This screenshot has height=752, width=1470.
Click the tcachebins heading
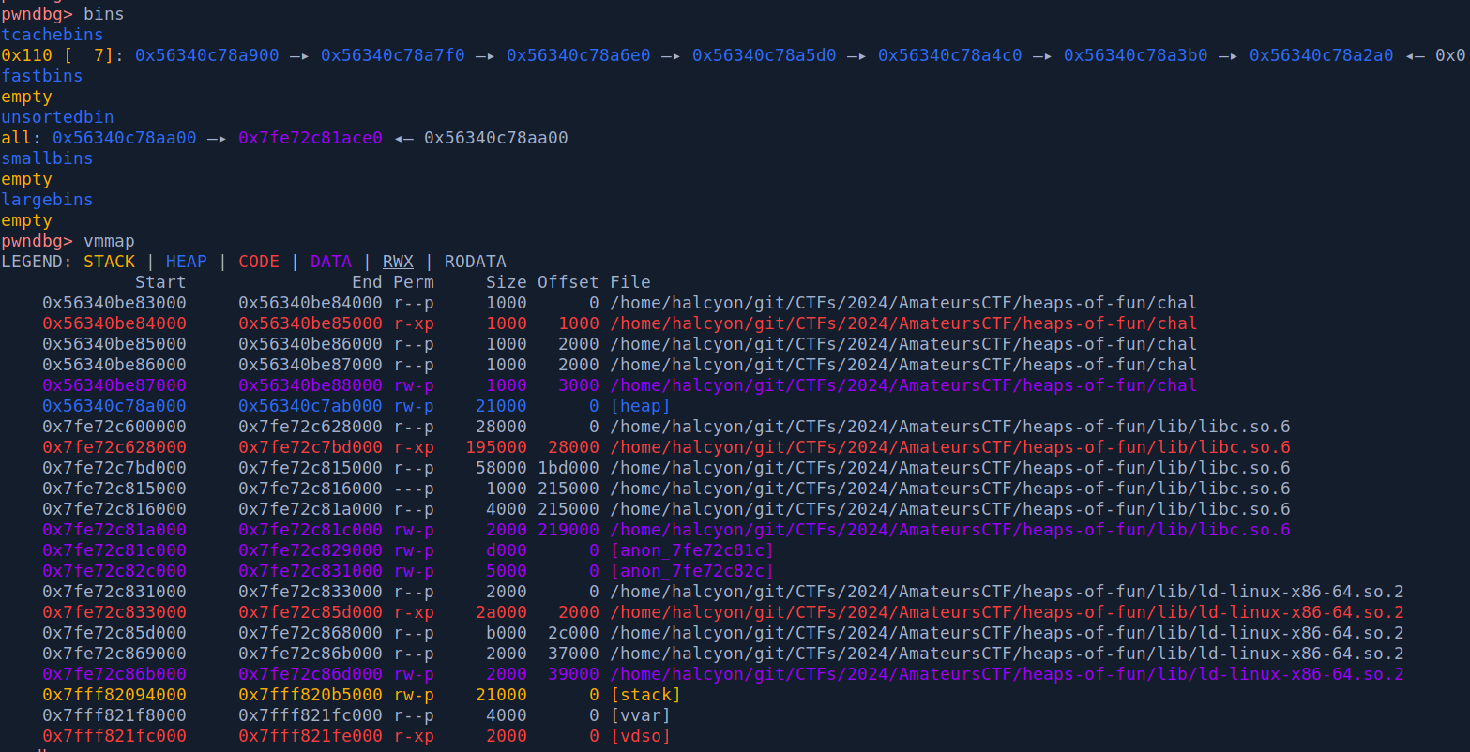tap(53, 35)
